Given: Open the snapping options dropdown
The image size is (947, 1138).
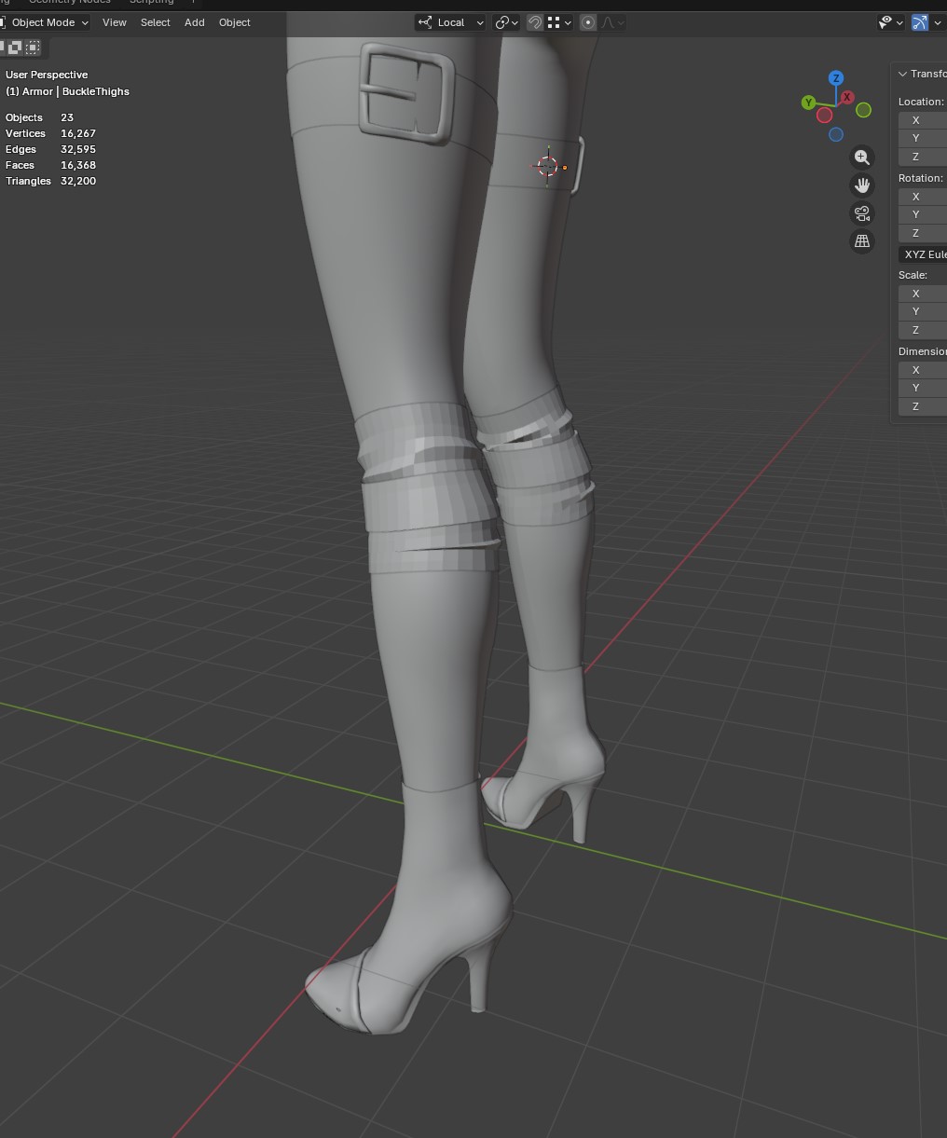Looking at the screenshot, I should tap(559, 22).
